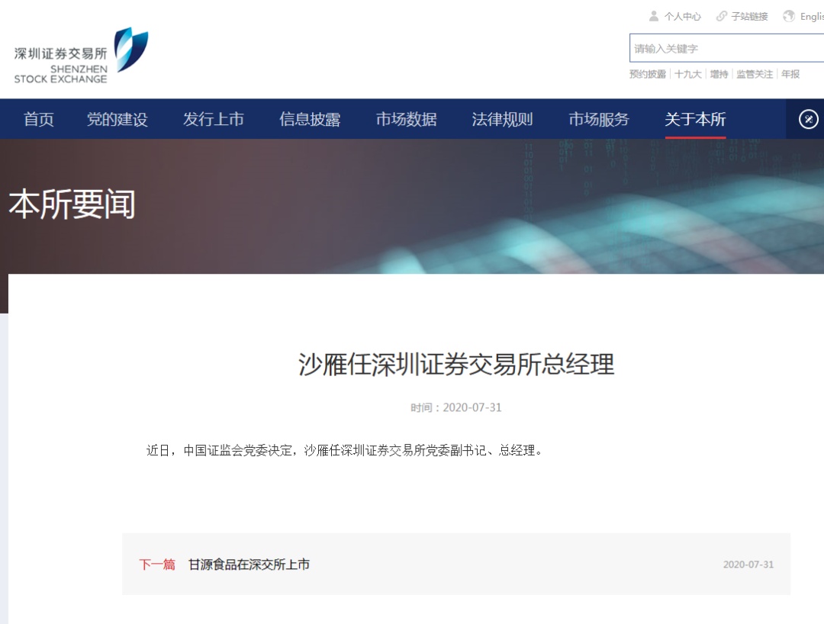Viewport: 824px width, 624px height.
Task: Open the 首页 menu item
Action: [39, 119]
